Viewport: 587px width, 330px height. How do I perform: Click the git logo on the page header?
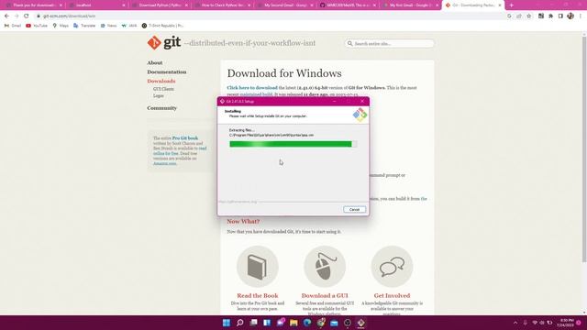[164, 43]
